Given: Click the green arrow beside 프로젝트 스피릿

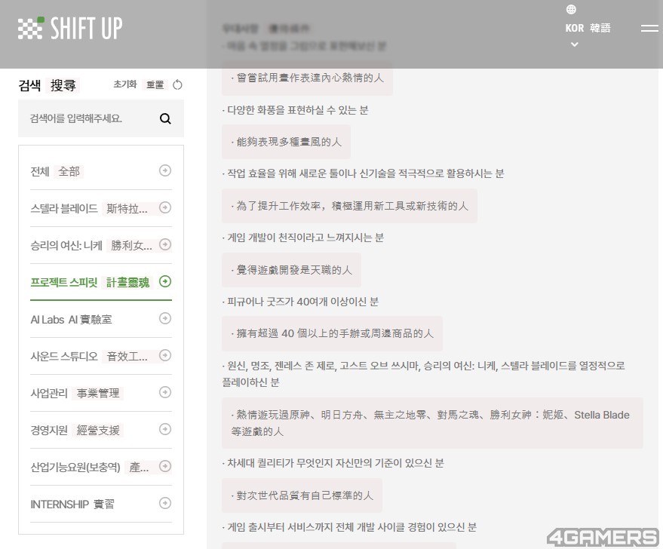Looking at the screenshot, I should [165, 281].
